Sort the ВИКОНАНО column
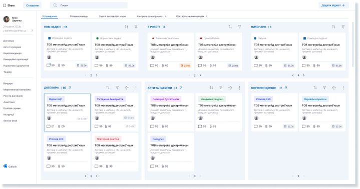 point(333,27)
